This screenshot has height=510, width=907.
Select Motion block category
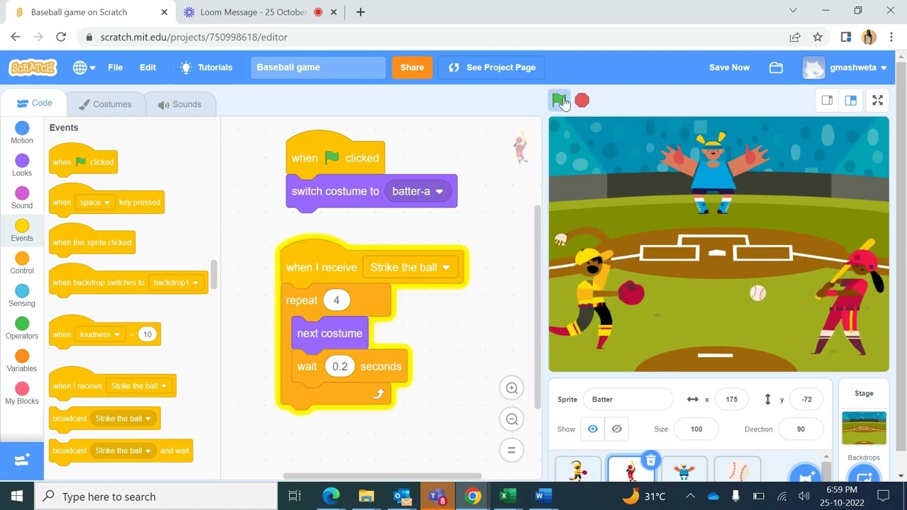[22, 132]
